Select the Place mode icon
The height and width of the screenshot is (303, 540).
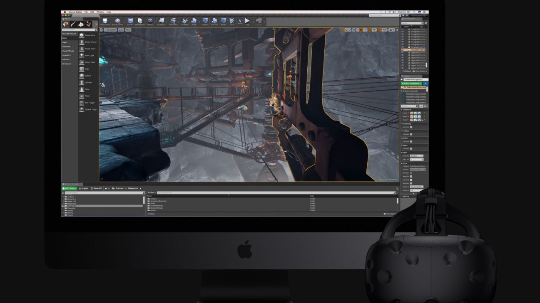tap(66, 25)
